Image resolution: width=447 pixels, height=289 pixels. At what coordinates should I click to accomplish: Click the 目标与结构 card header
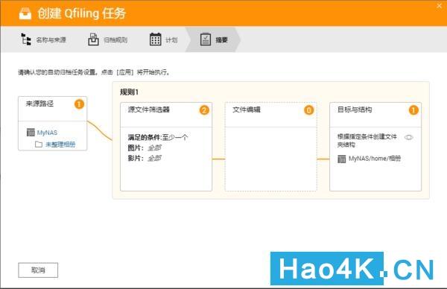point(375,115)
